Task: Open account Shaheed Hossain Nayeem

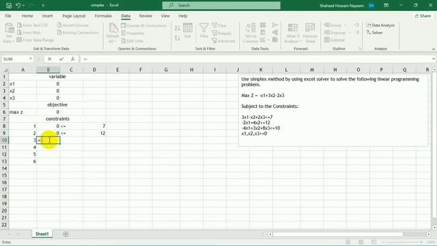Action: (x=347, y=5)
